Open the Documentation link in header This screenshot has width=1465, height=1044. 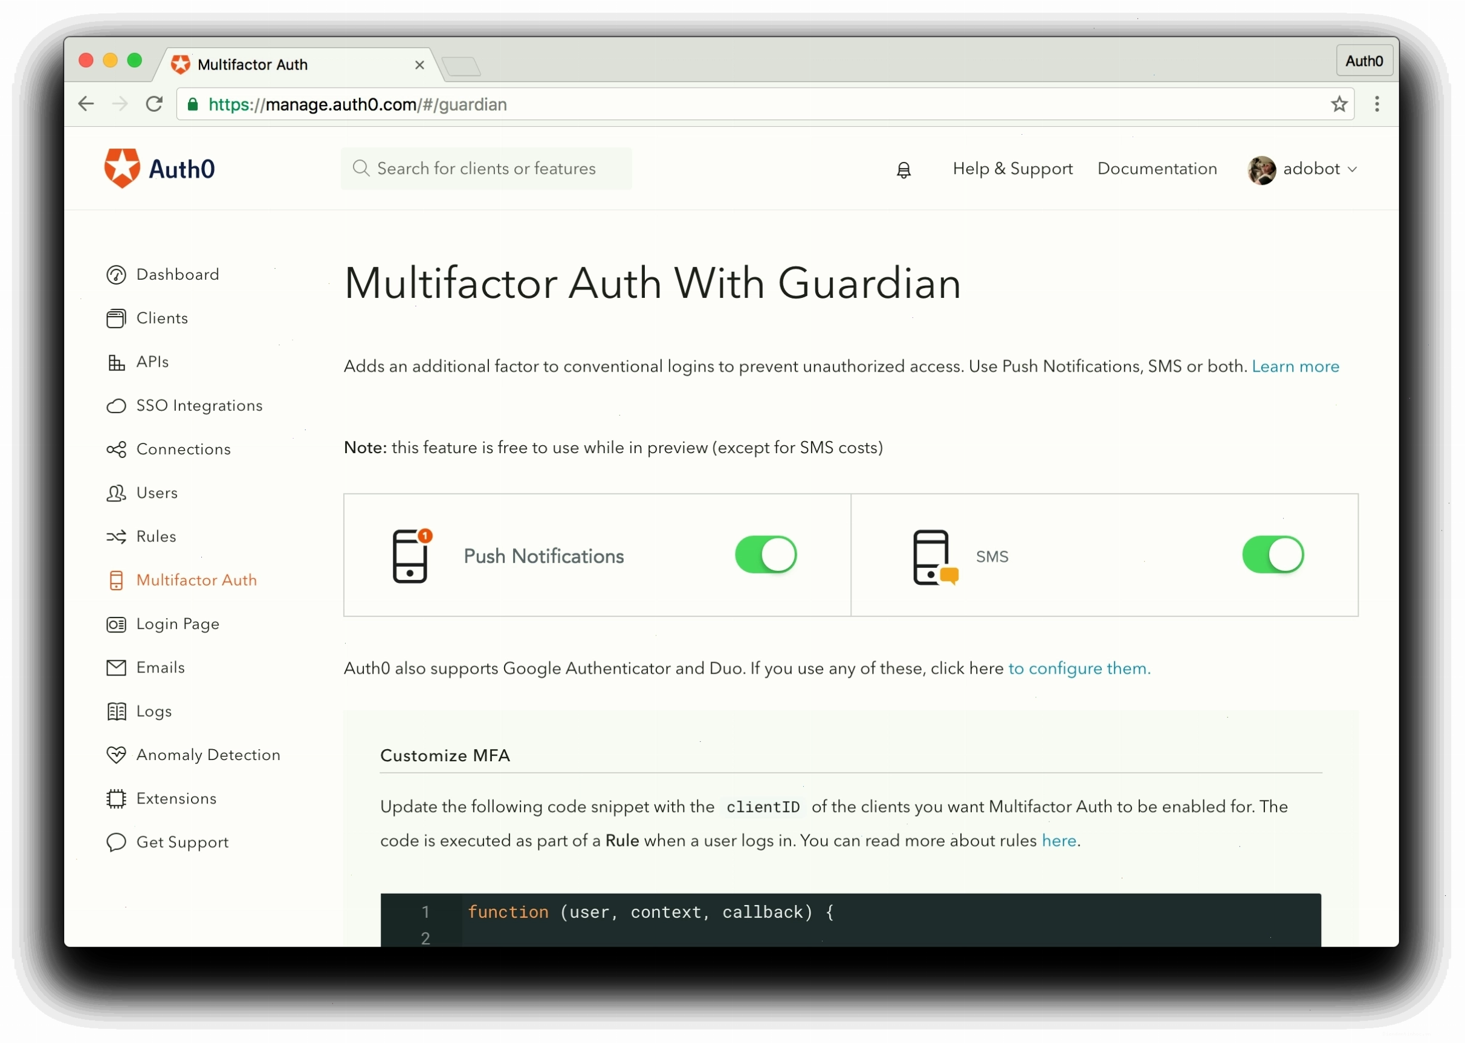coord(1157,169)
